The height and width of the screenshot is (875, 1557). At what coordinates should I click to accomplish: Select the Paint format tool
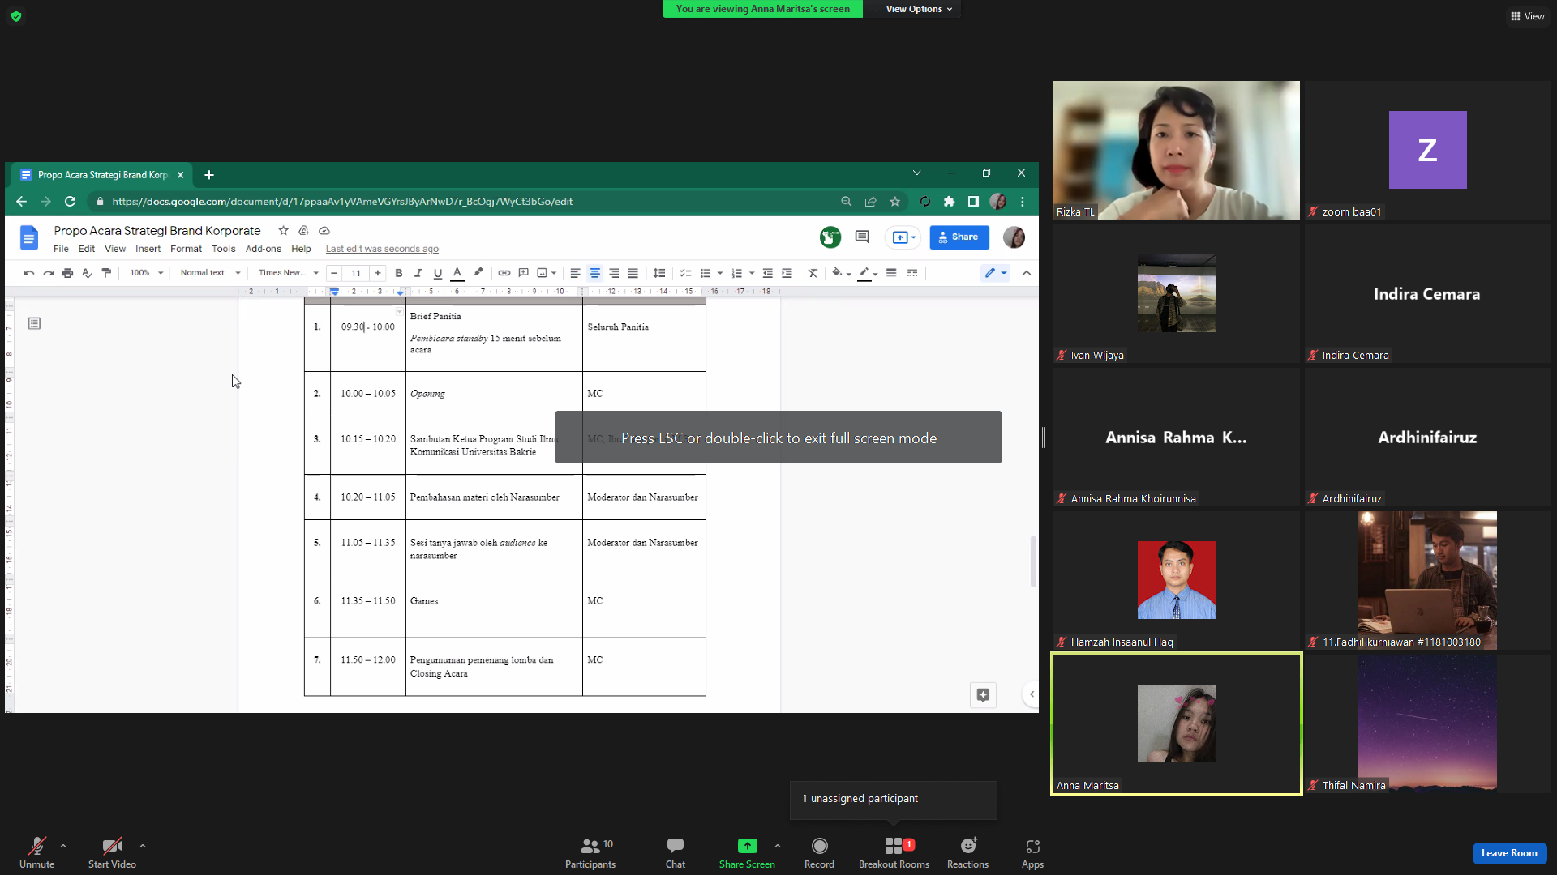tap(106, 273)
